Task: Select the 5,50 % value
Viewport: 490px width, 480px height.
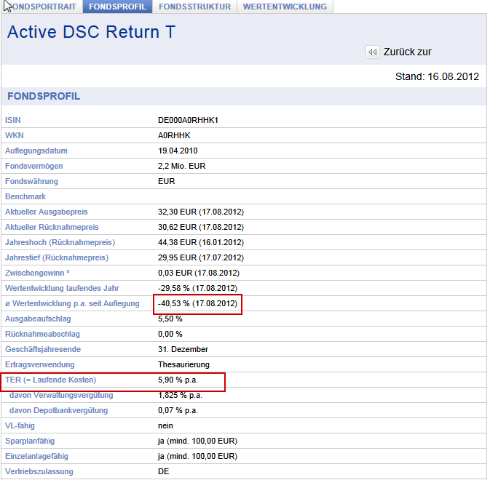Action: click(x=170, y=319)
